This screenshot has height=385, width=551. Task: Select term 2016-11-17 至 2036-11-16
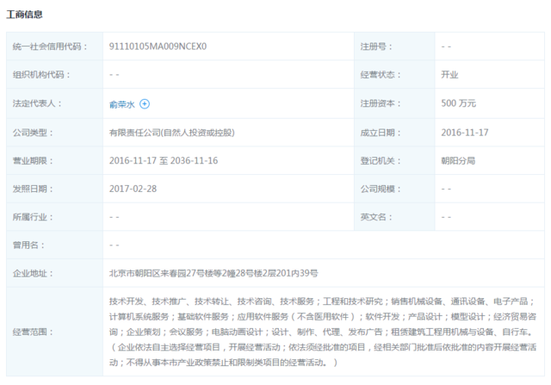coord(164,161)
